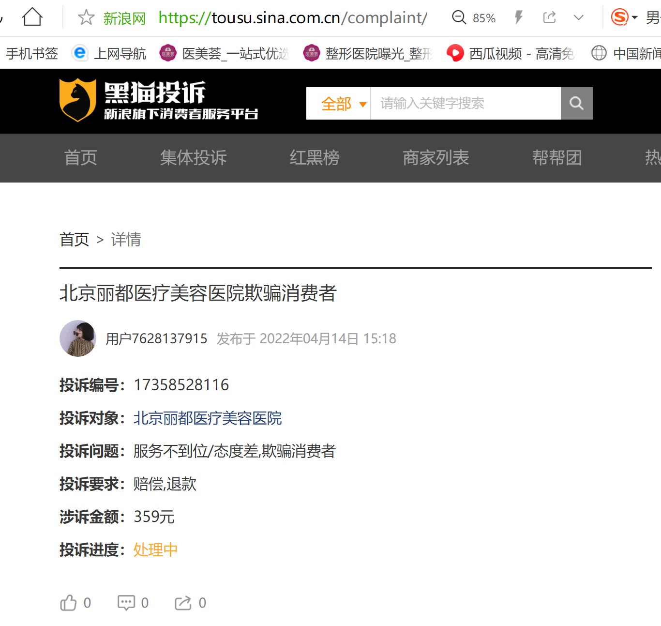The image size is (661, 626).
Task: Click amount 359元
Action: pyautogui.click(x=154, y=517)
